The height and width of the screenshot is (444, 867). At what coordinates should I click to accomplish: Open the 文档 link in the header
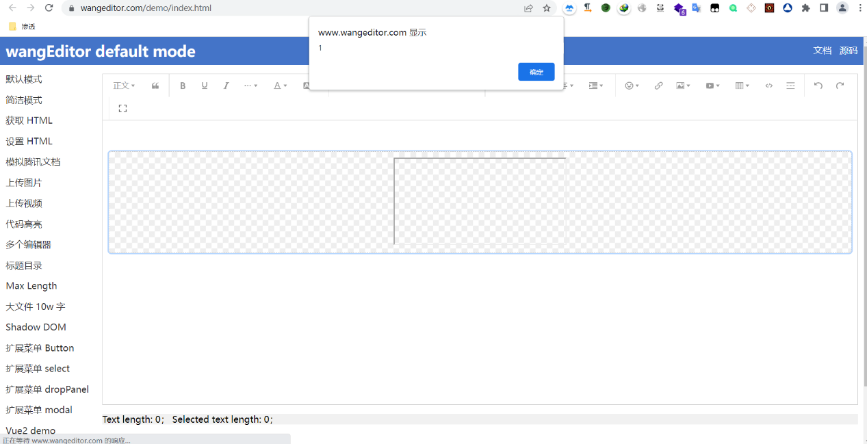point(822,51)
